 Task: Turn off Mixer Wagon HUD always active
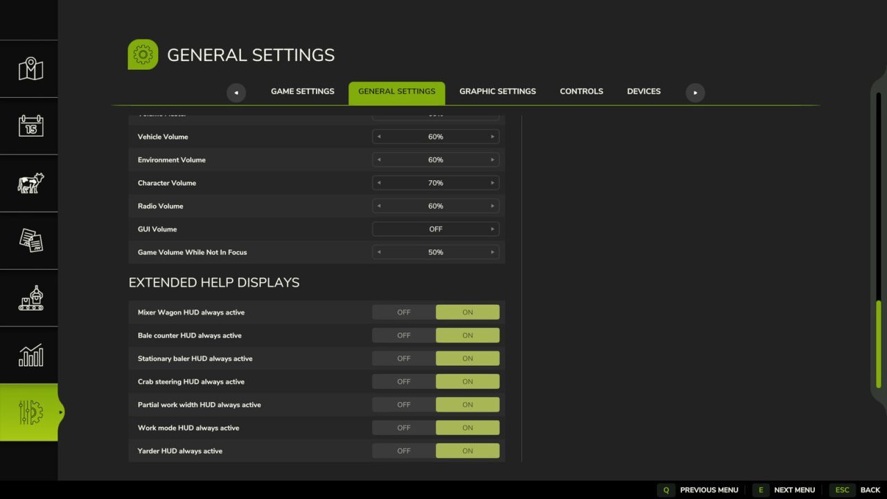[403, 312]
